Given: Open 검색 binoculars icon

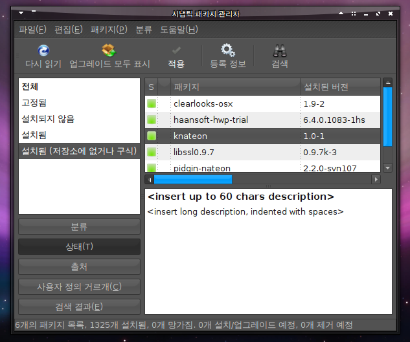Looking at the screenshot, I should (x=280, y=50).
